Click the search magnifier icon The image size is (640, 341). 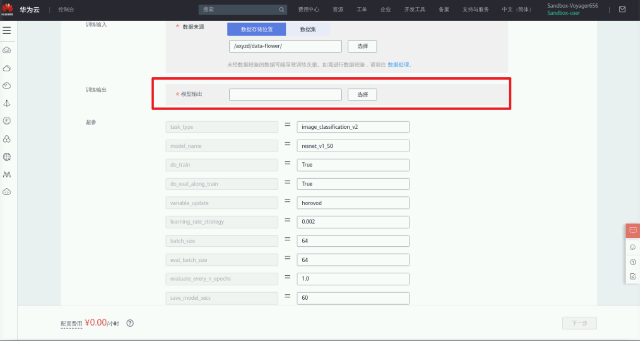(282, 10)
